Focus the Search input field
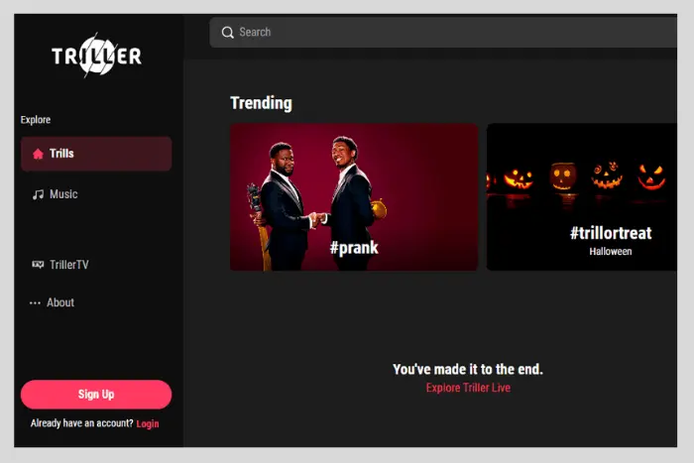 coord(443,33)
